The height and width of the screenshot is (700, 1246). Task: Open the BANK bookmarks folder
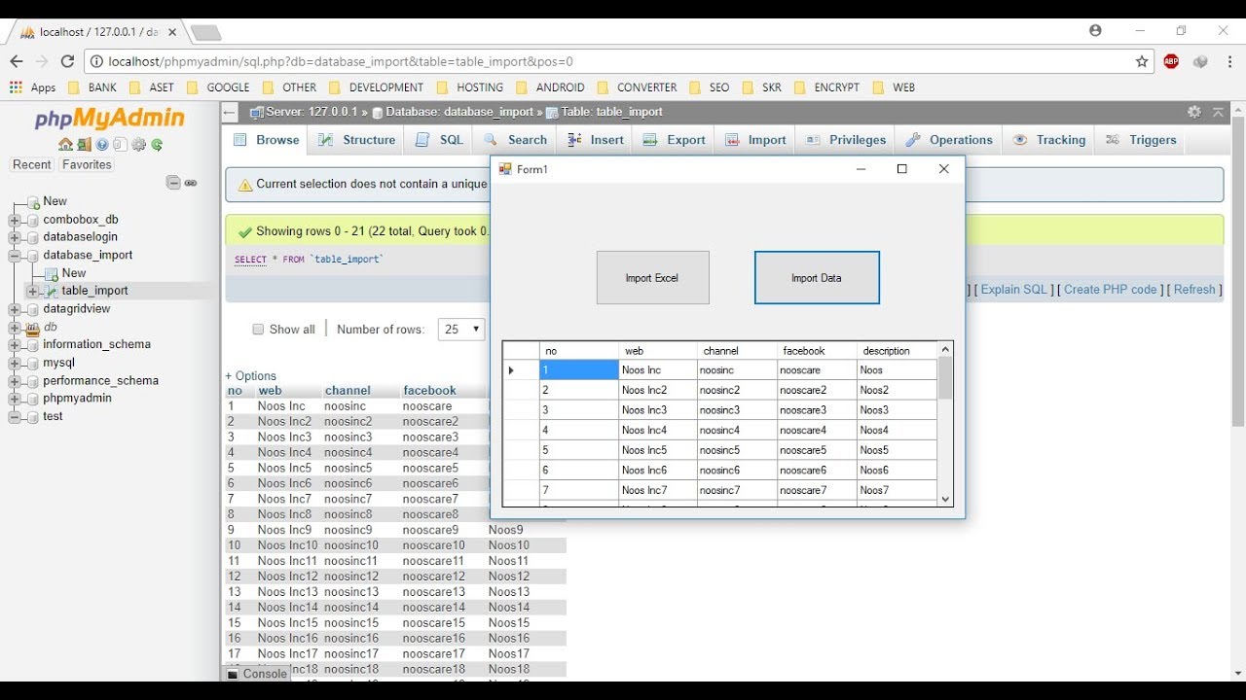click(x=92, y=87)
